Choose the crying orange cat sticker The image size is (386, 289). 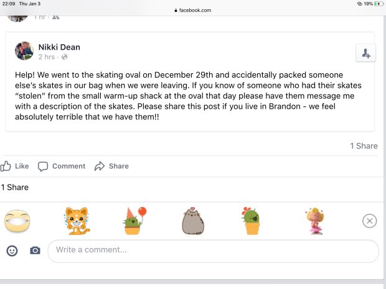[x=77, y=221]
